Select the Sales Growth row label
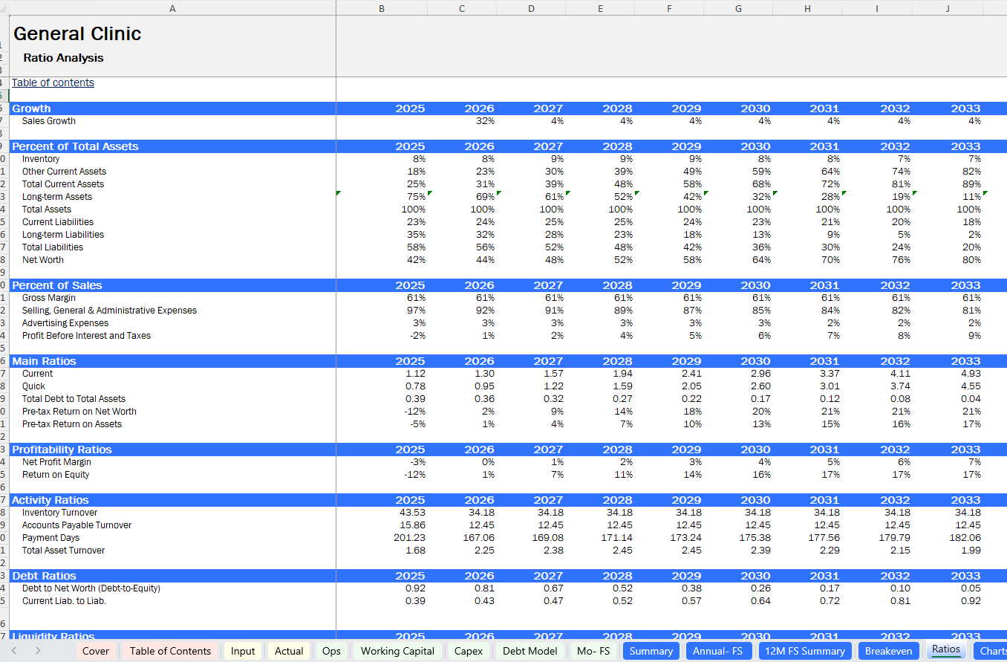Image resolution: width=1007 pixels, height=662 pixels. 49,121
